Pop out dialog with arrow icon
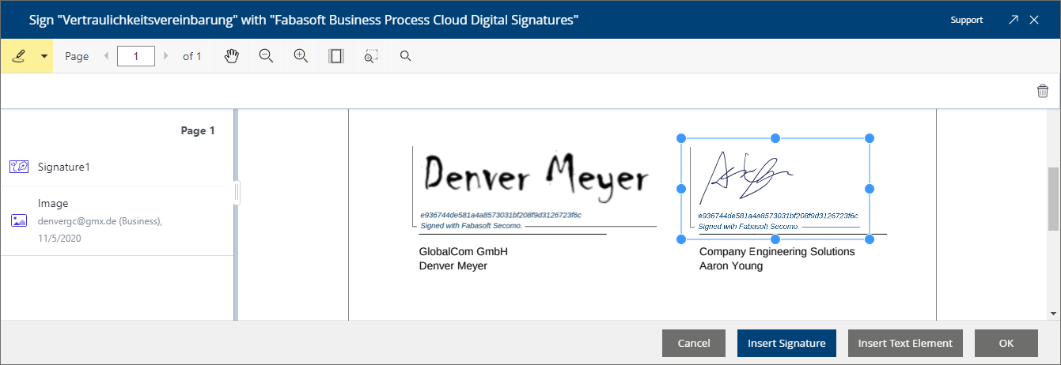 tap(1014, 20)
